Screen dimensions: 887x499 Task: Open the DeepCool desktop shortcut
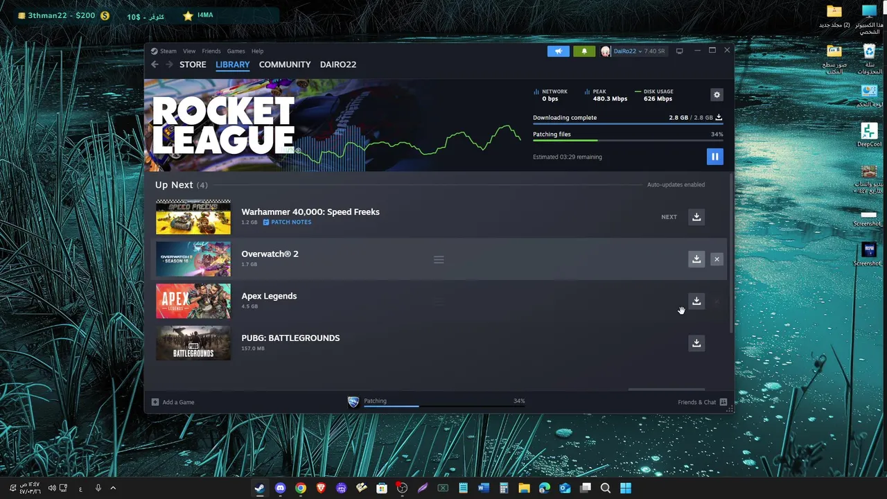(x=869, y=134)
